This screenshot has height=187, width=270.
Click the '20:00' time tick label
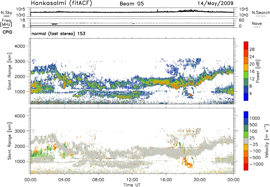(x=199, y=180)
